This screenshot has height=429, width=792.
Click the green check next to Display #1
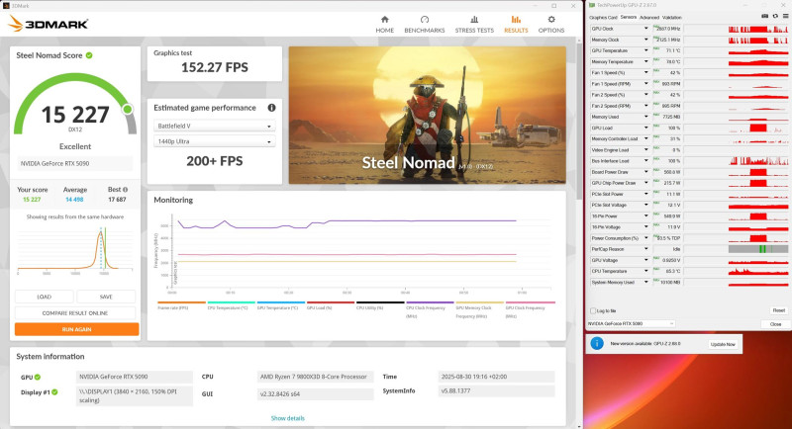pyautogui.click(x=54, y=392)
